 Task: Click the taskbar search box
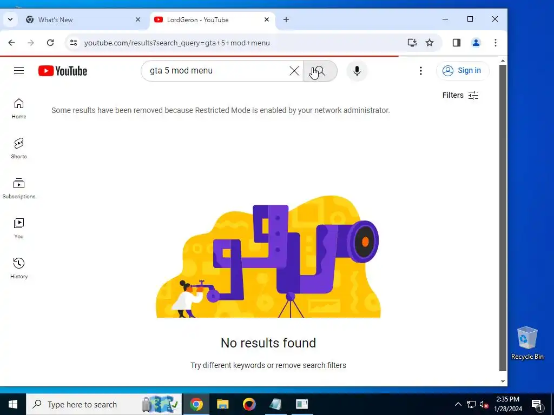[104, 404]
